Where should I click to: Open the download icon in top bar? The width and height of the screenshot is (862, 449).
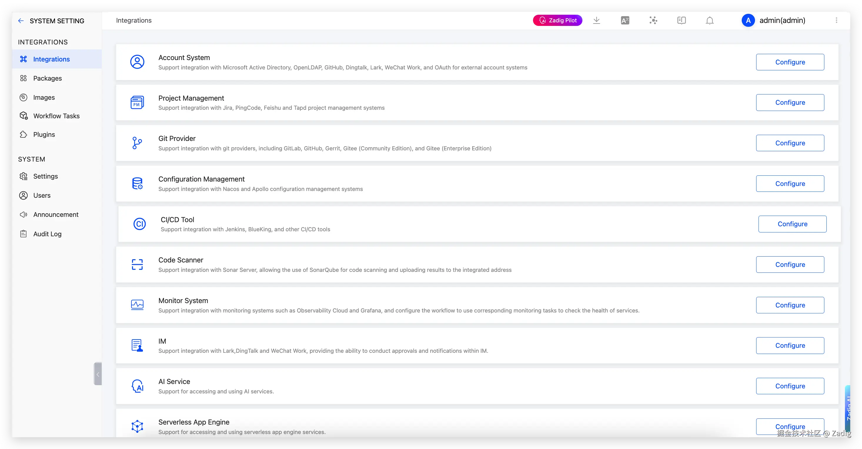point(596,20)
